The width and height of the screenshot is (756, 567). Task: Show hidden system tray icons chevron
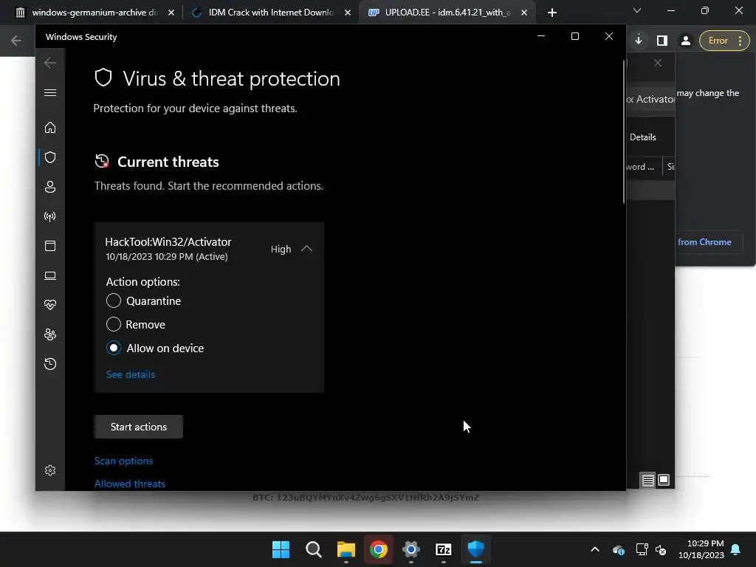[x=595, y=549]
